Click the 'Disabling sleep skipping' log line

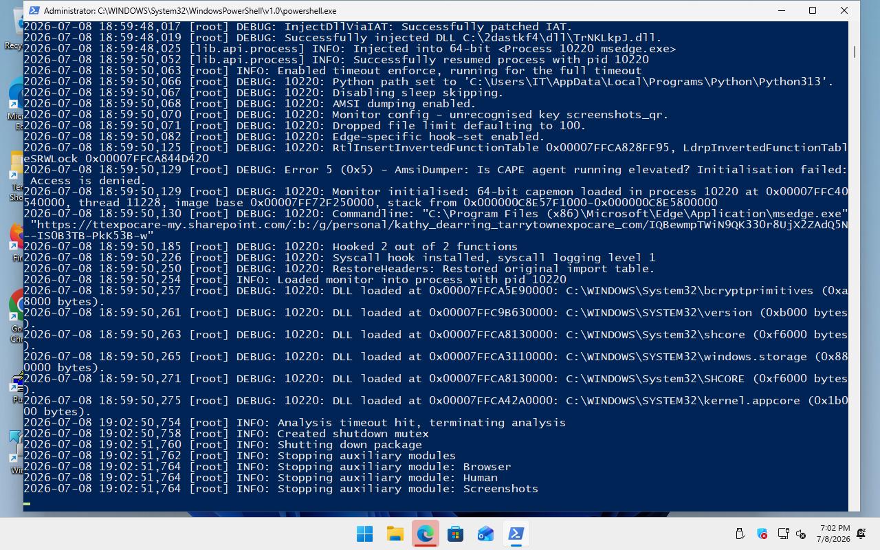(263, 93)
